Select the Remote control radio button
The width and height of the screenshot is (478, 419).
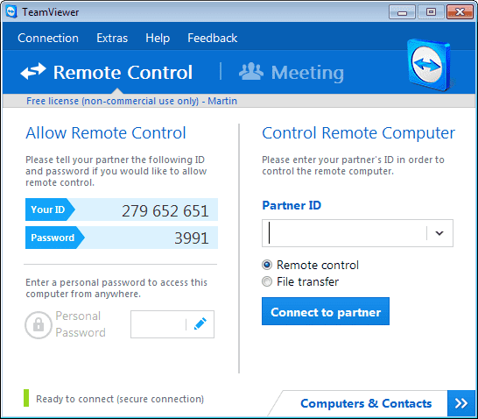[267, 265]
